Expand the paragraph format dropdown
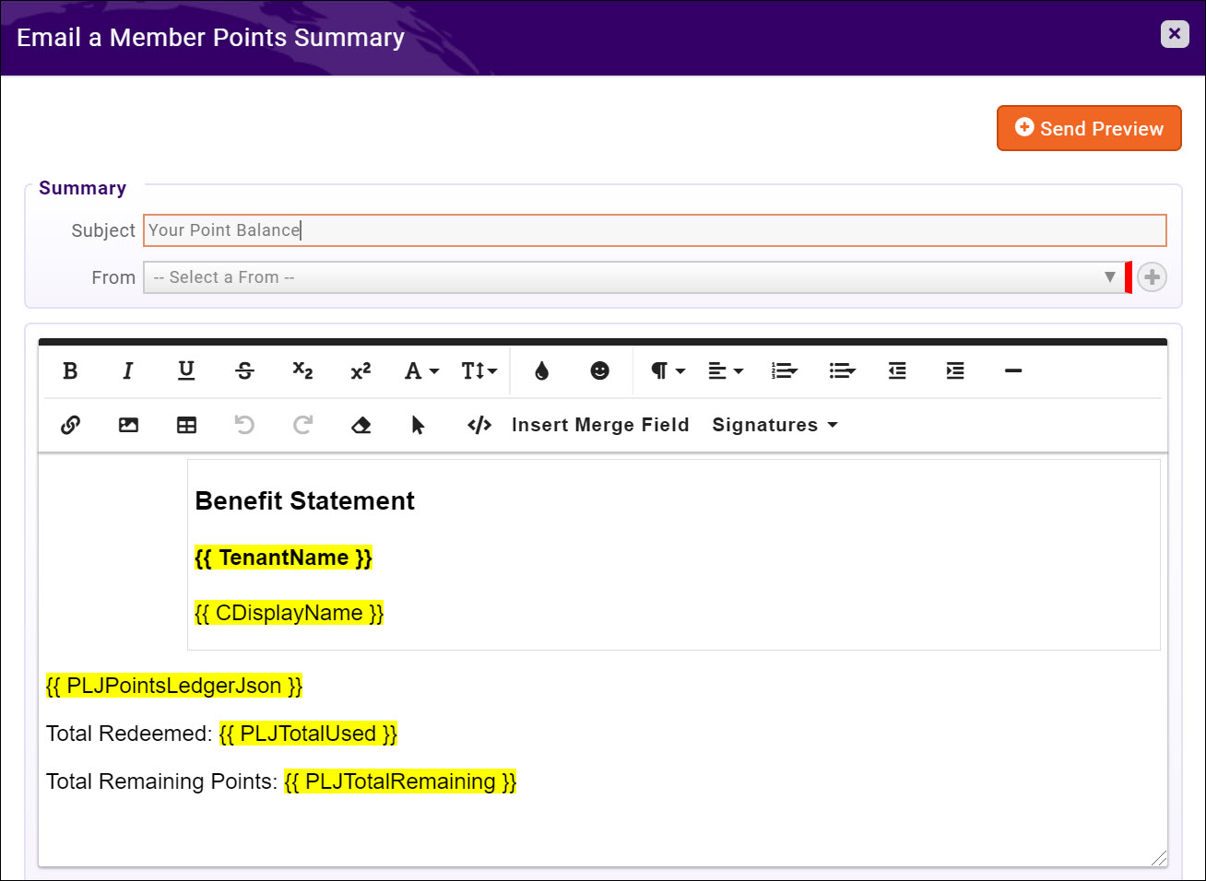Screen dimensions: 1206x881 click(666, 370)
